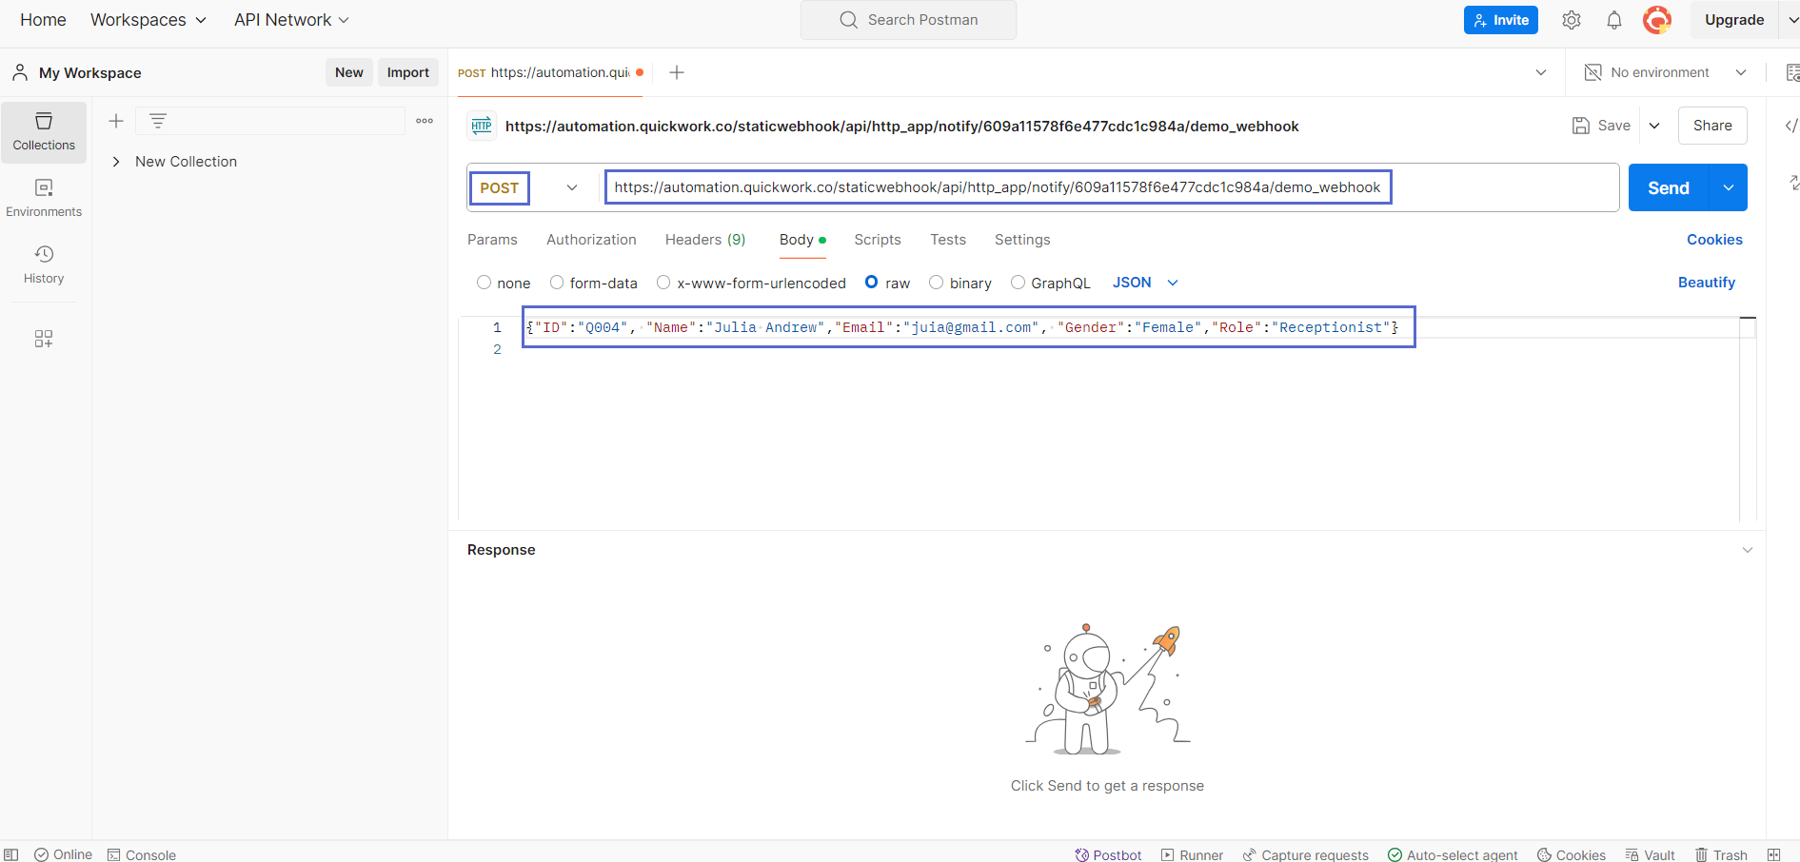Select the none body type
1800x862 pixels.
coord(485,283)
